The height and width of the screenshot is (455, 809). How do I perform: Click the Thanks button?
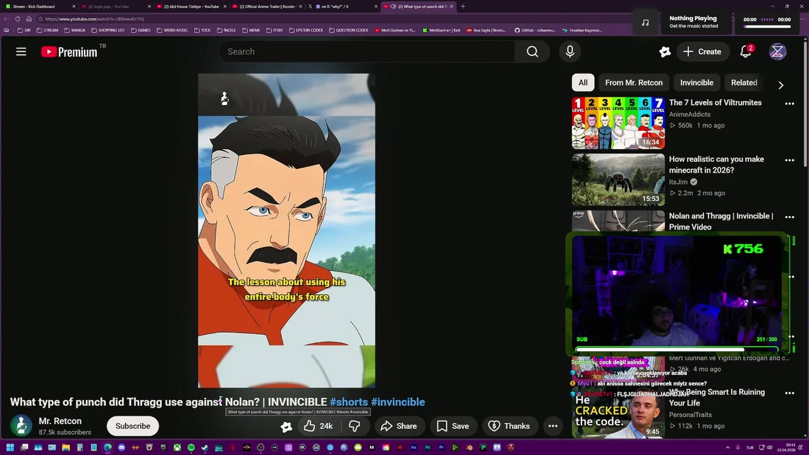509,426
